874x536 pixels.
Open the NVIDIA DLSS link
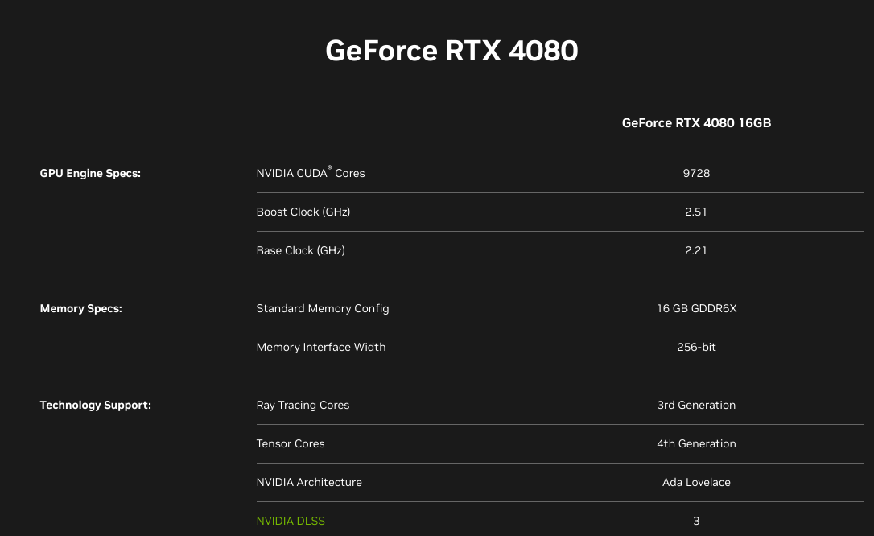[291, 521]
